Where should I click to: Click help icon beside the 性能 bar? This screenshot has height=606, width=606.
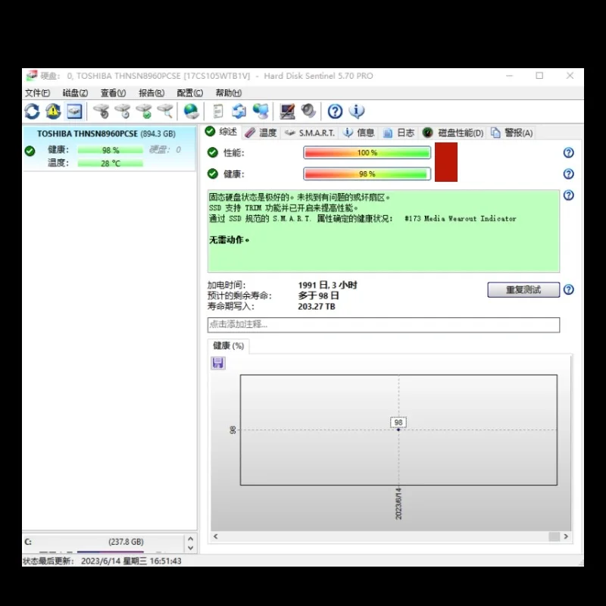pyautogui.click(x=569, y=153)
